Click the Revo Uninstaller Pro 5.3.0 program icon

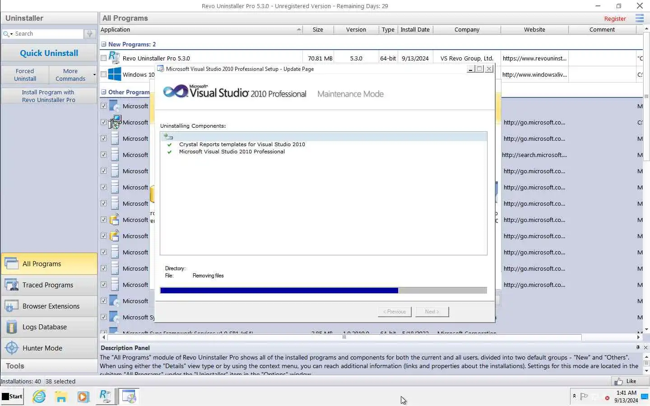[115, 58]
